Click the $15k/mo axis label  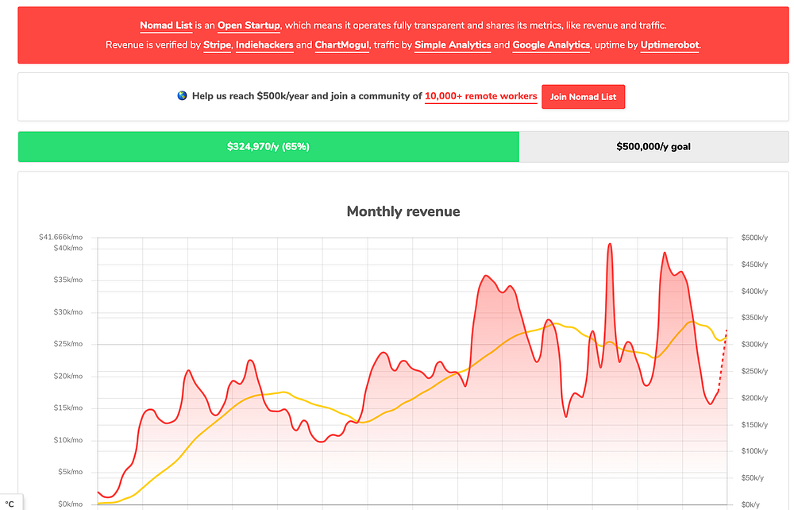coord(67,408)
